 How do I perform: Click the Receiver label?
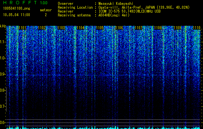66,11
